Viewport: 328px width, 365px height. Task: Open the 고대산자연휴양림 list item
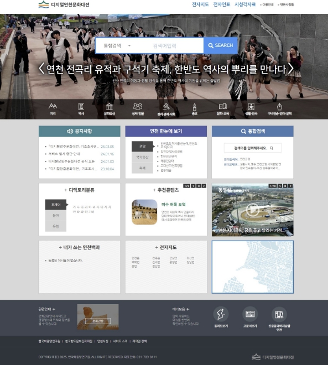point(171,166)
